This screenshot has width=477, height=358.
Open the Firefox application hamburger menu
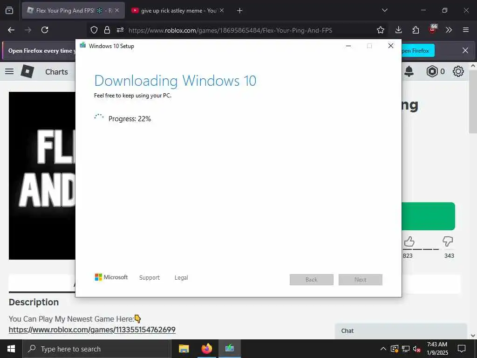click(x=465, y=30)
